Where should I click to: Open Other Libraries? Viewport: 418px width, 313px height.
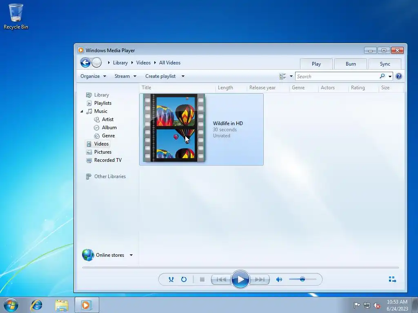110,176
